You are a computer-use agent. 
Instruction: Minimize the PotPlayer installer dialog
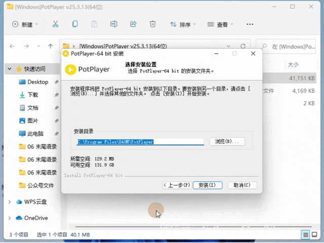pos(216,54)
